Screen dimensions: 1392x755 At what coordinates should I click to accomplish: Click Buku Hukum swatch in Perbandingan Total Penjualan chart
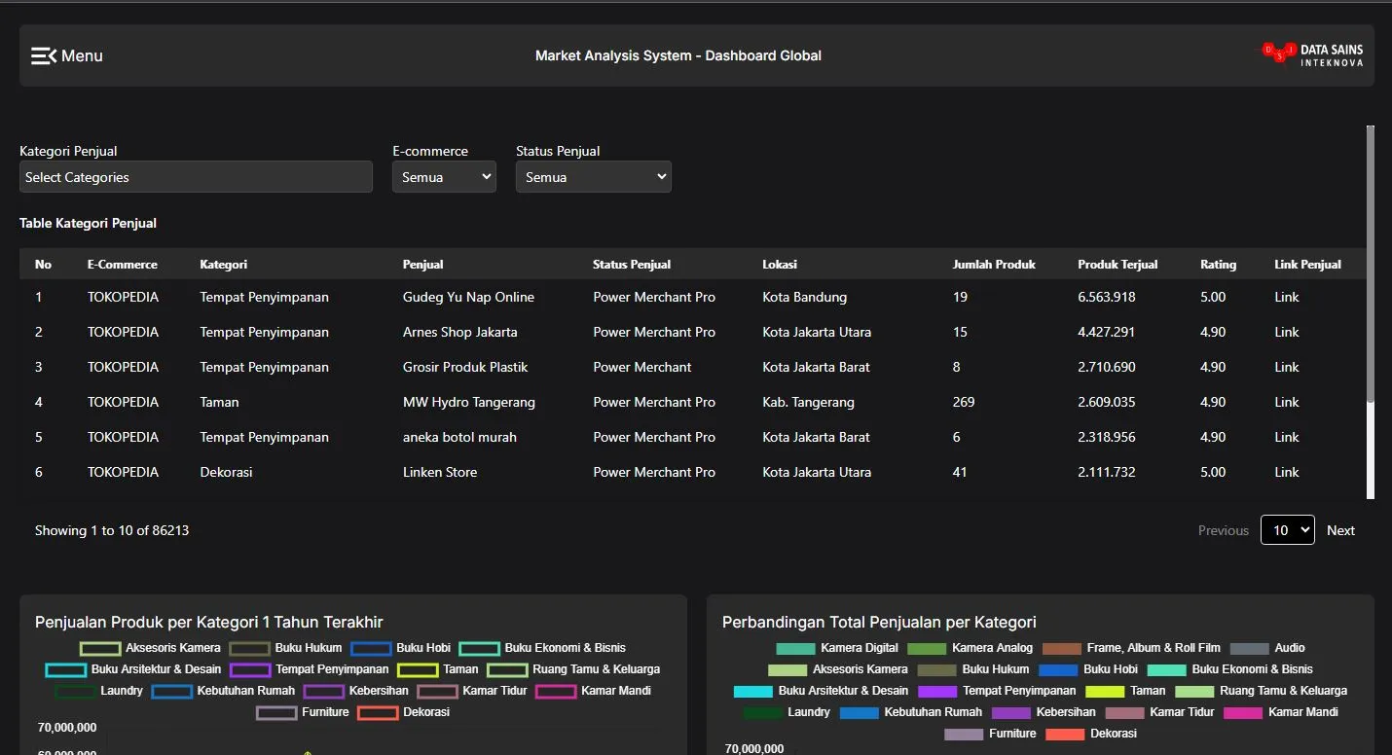coord(937,669)
